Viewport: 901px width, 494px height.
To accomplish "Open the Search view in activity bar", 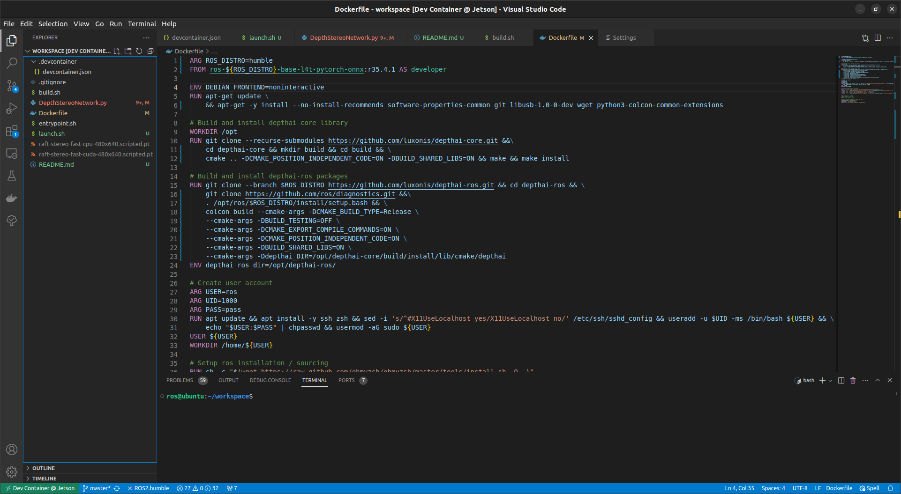I will pos(12,63).
